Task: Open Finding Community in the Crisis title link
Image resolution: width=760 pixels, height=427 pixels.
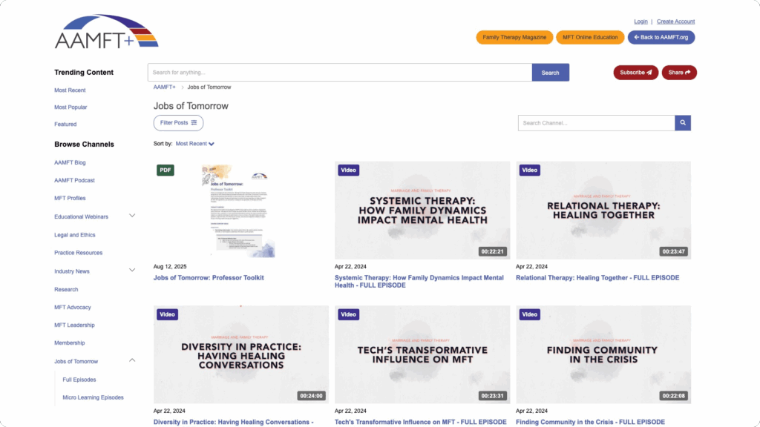Action: point(590,422)
